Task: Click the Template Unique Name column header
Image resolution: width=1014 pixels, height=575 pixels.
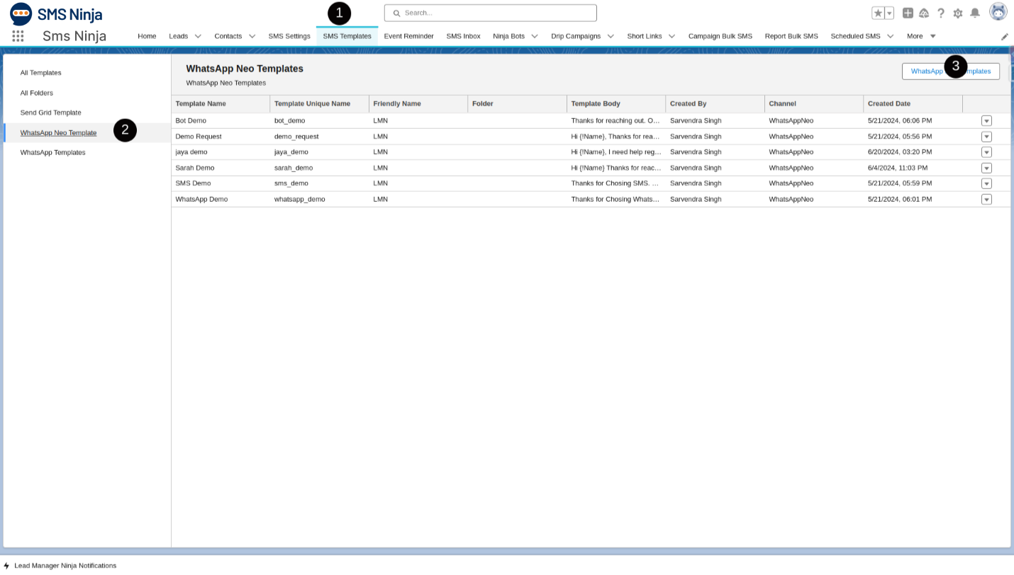Action: [x=320, y=104]
